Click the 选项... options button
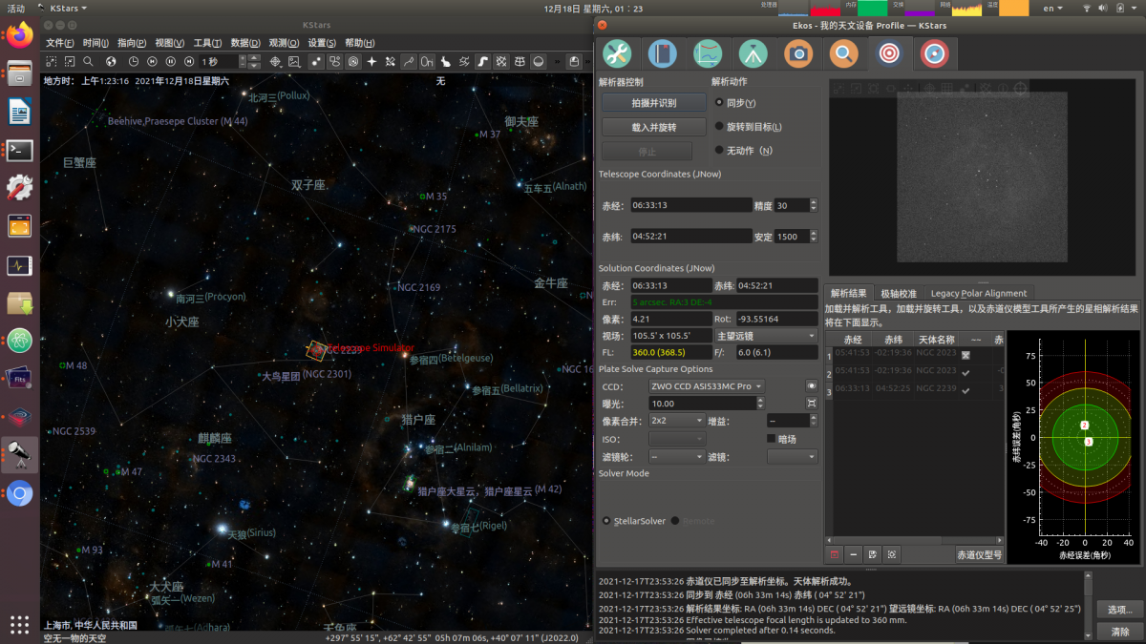Screen dimensions: 1146x644 tap(1119, 609)
